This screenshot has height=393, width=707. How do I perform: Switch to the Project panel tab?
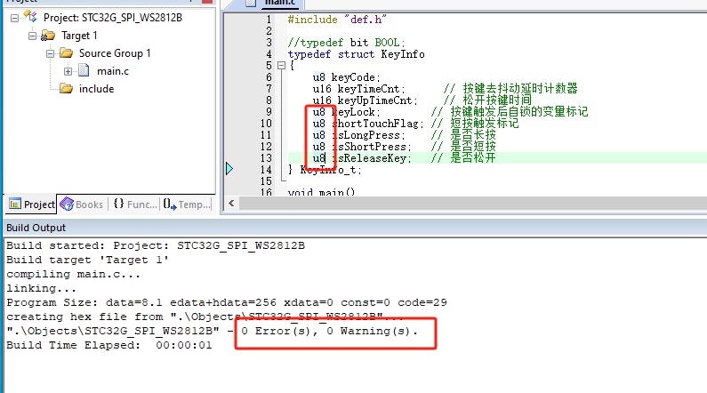pos(31,205)
